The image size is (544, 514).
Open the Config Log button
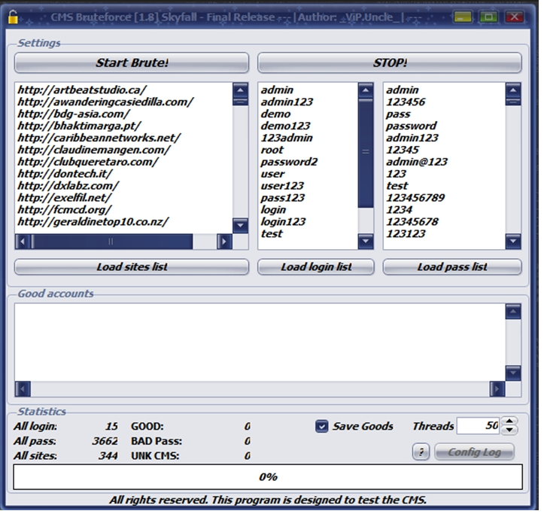click(x=473, y=452)
